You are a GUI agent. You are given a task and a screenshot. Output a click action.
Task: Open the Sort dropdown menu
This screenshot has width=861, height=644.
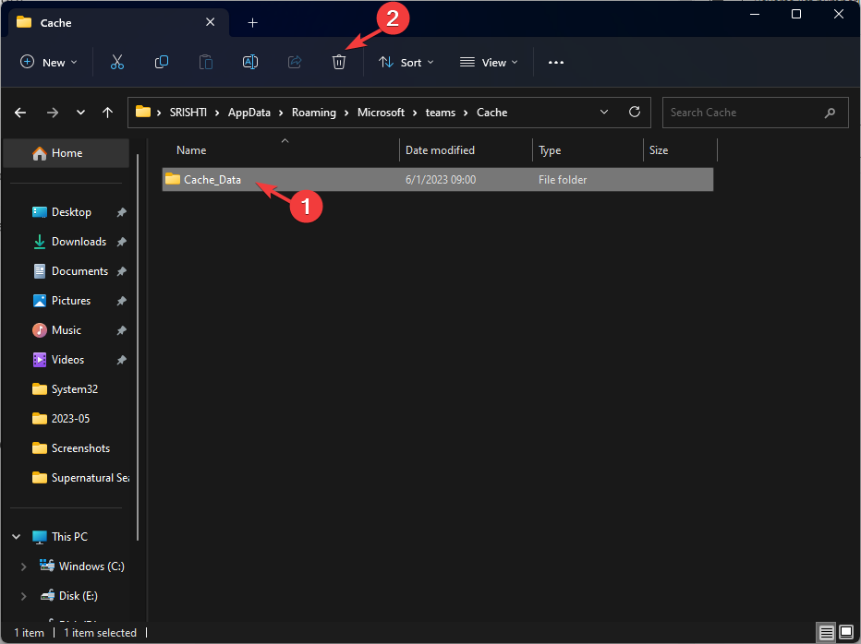pyautogui.click(x=406, y=63)
